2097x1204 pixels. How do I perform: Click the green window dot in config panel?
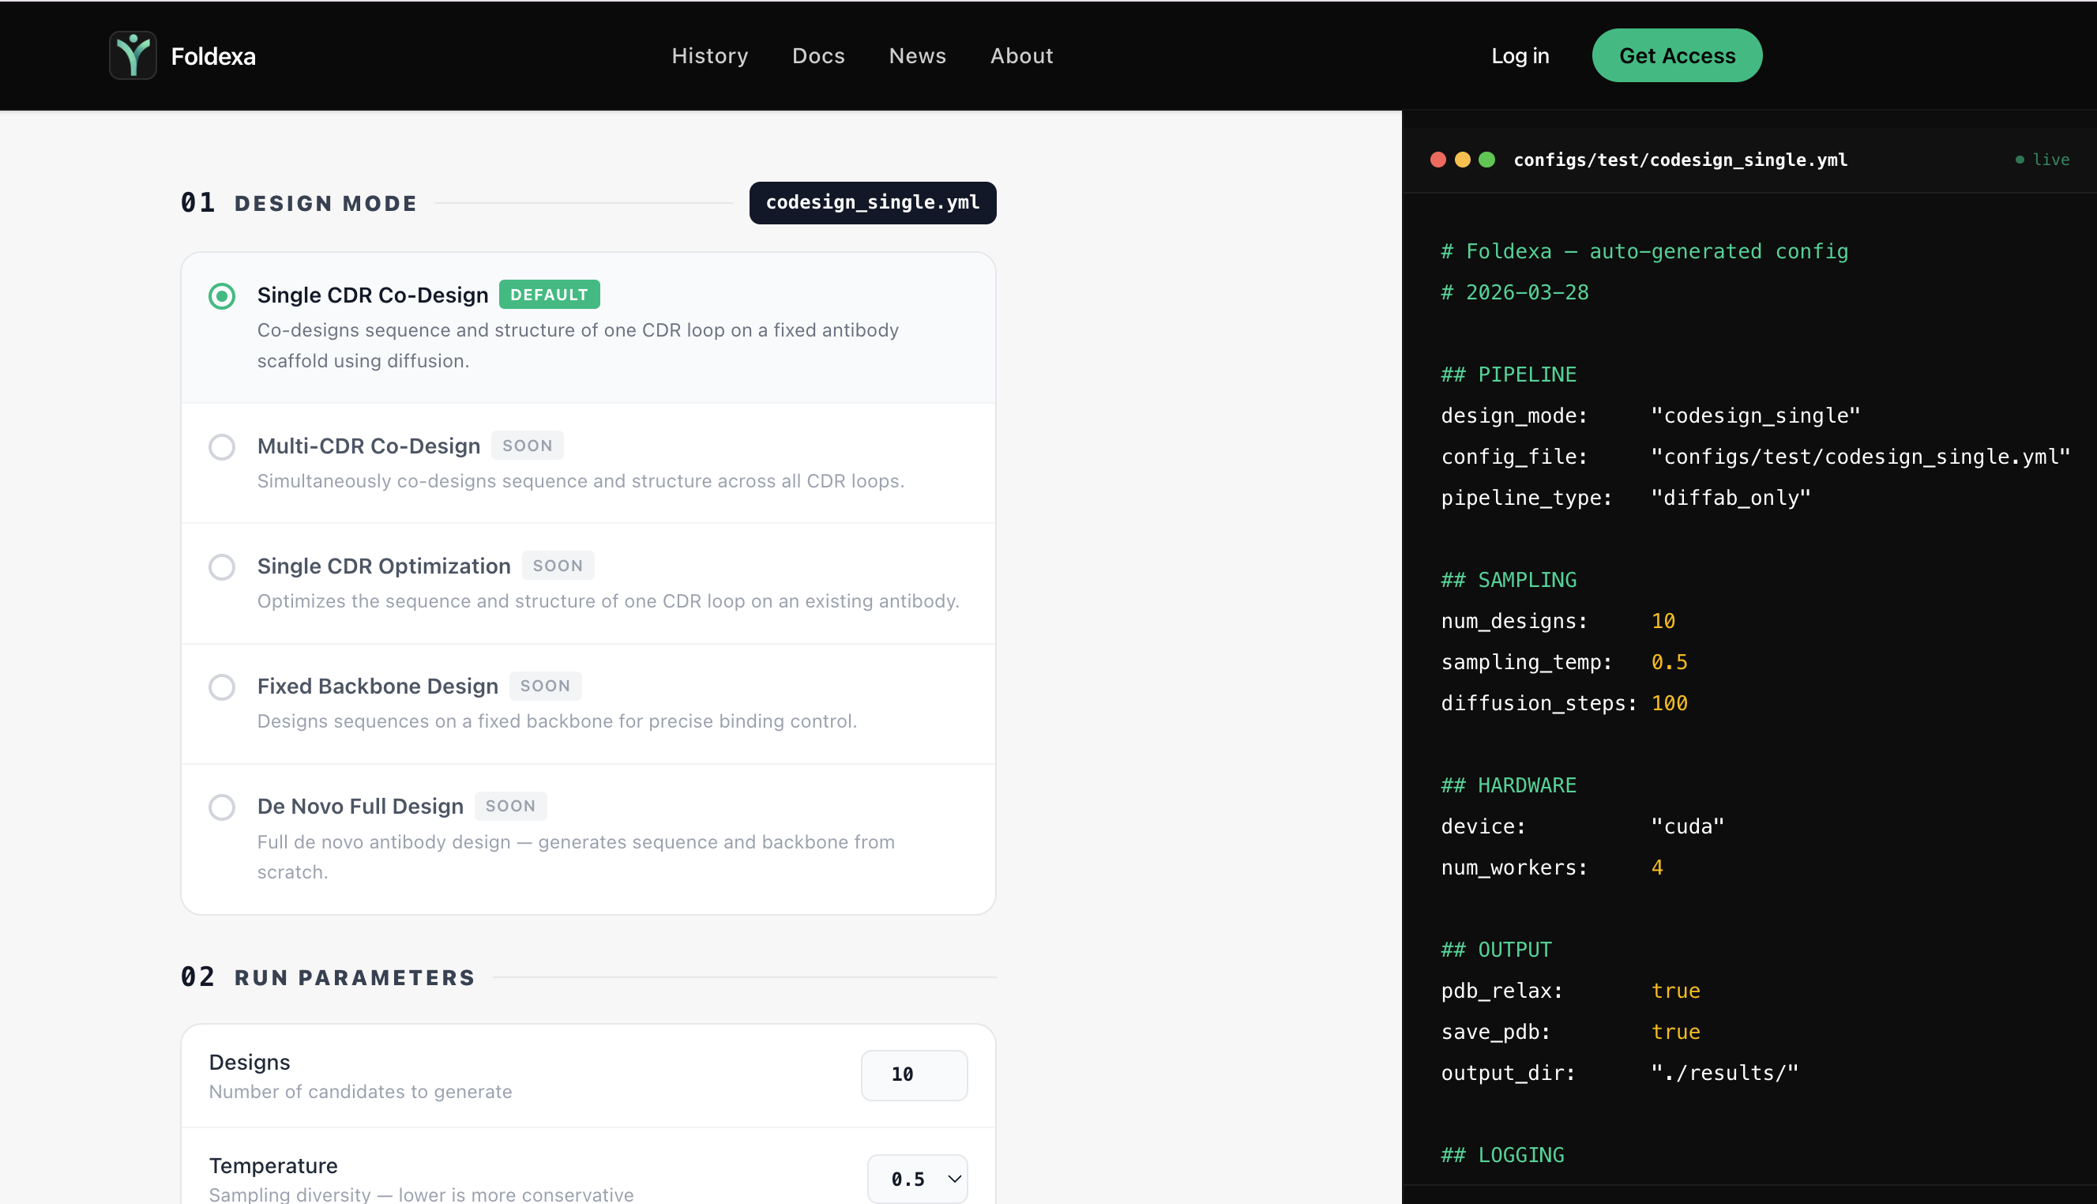(x=1486, y=160)
